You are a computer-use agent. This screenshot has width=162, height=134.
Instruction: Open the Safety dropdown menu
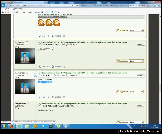point(31,12)
